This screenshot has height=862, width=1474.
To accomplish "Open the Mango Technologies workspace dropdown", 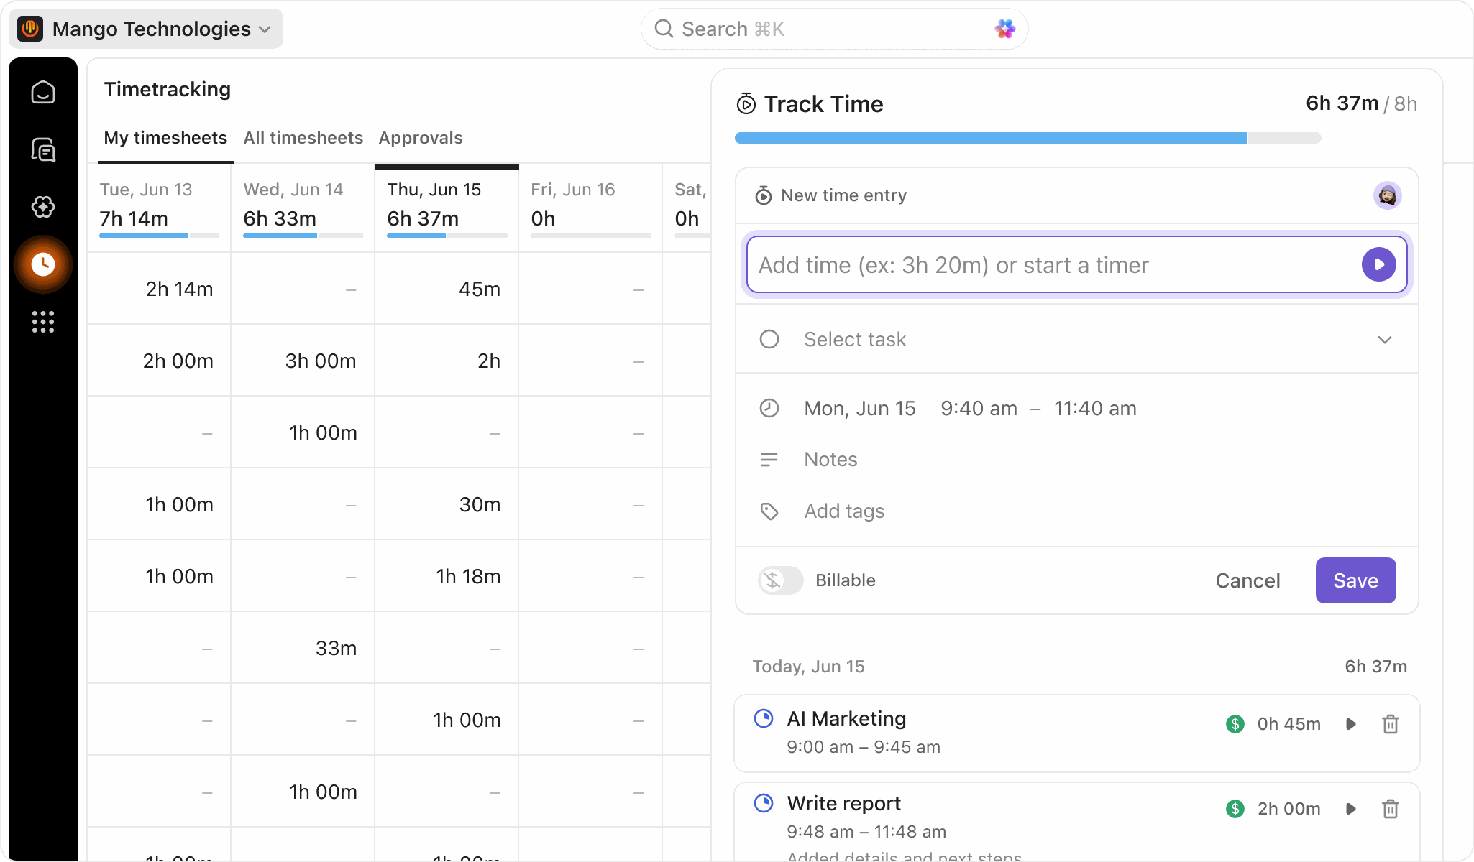I will (x=145, y=29).
